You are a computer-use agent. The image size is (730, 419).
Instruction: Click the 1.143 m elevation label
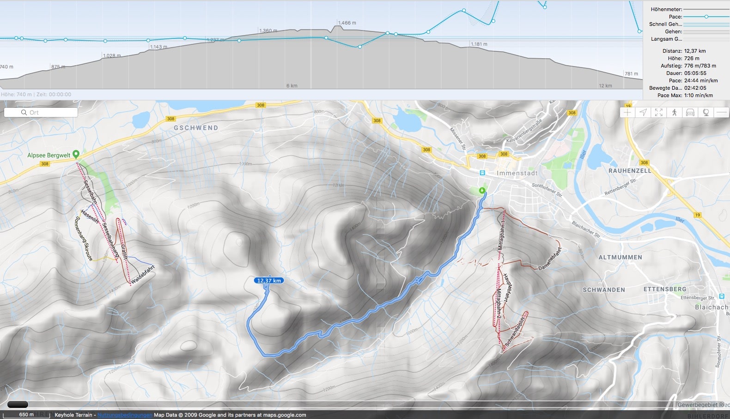point(158,47)
